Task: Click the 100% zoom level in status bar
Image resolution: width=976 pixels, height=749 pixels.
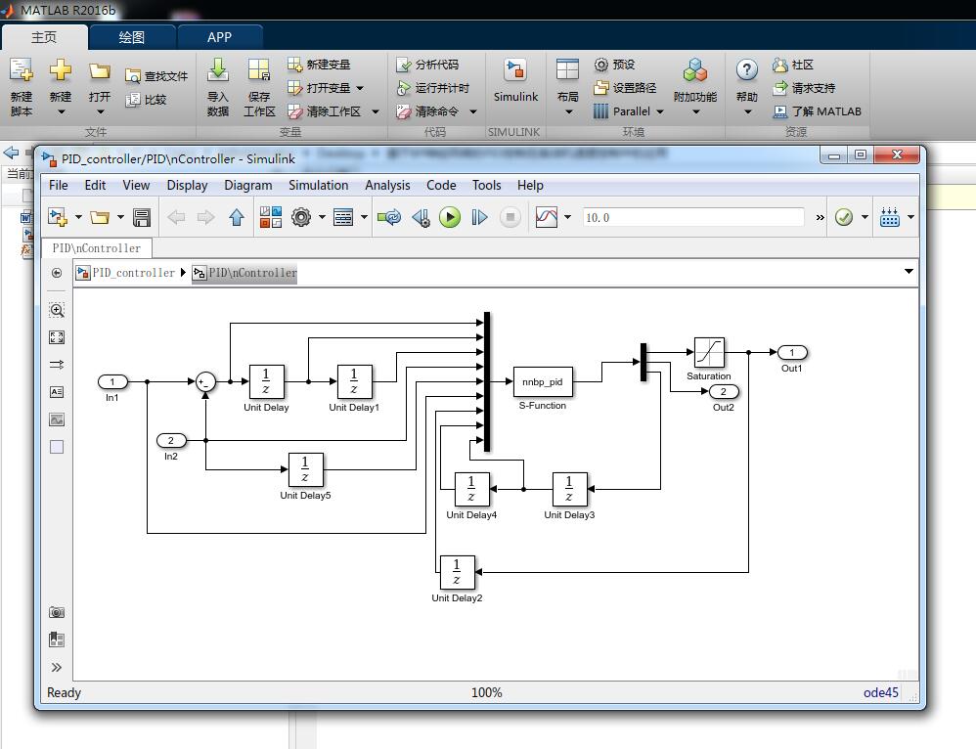Action: (486, 692)
